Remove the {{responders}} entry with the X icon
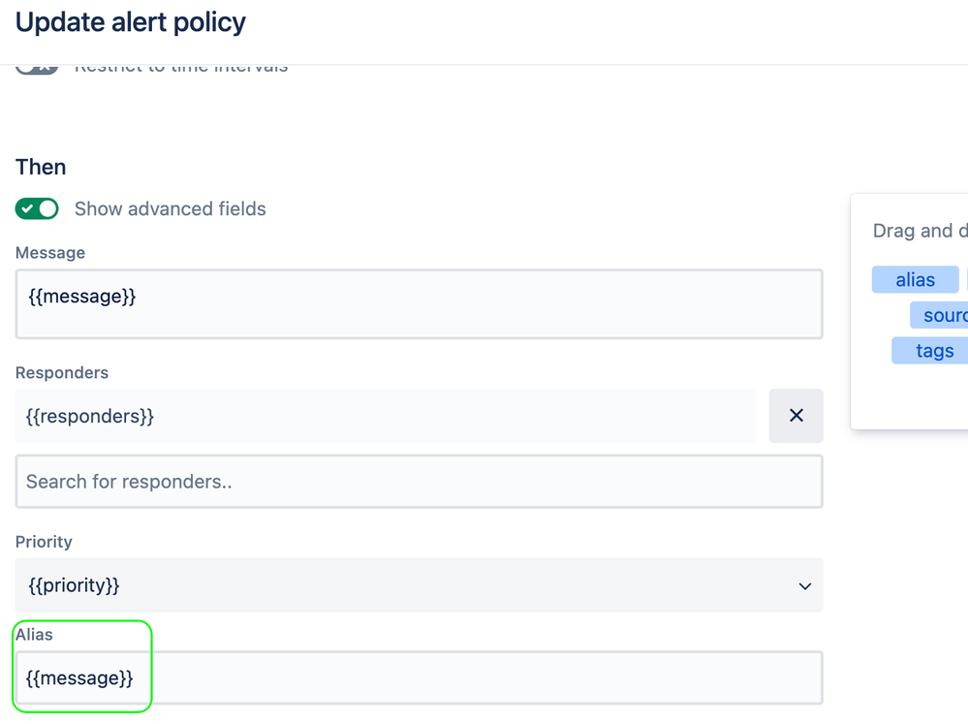The height and width of the screenshot is (724, 968). (796, 416)
